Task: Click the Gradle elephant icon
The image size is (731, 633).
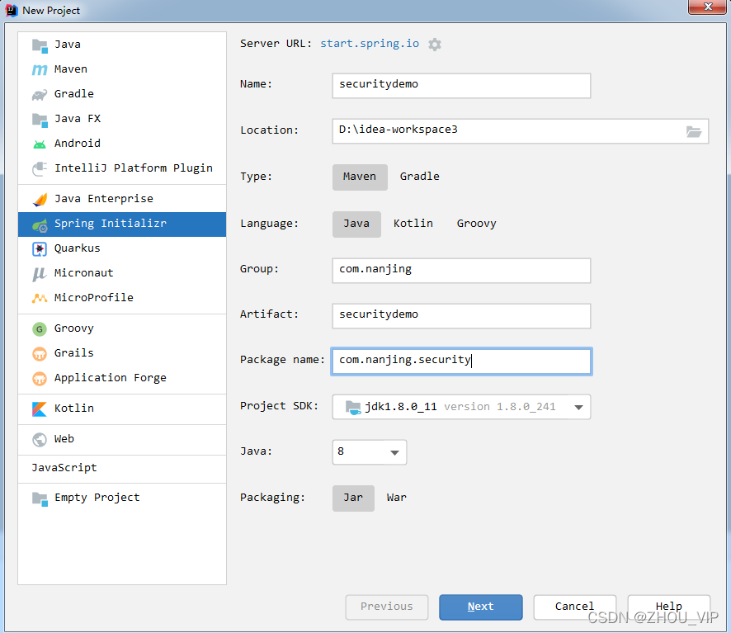Action: pos(40,95)
